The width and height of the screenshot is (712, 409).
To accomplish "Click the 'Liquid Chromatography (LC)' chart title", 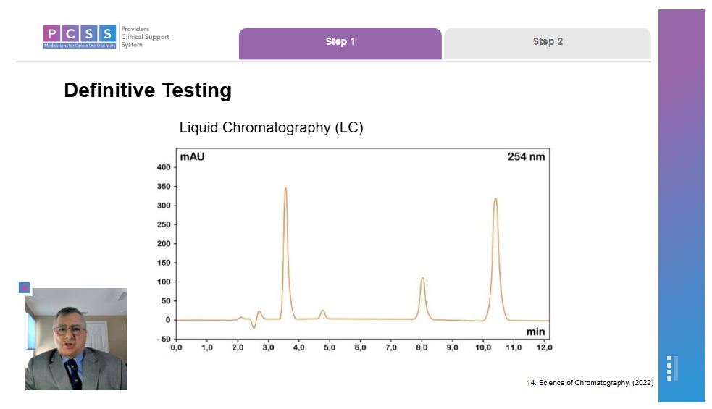I will pos(271,128).
